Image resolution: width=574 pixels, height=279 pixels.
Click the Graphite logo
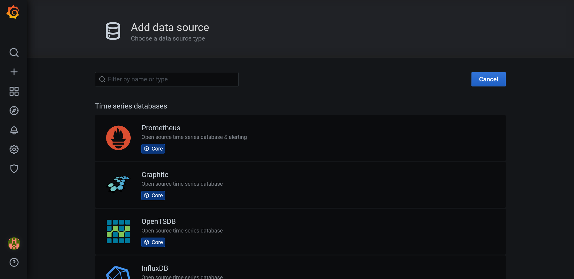118,185
